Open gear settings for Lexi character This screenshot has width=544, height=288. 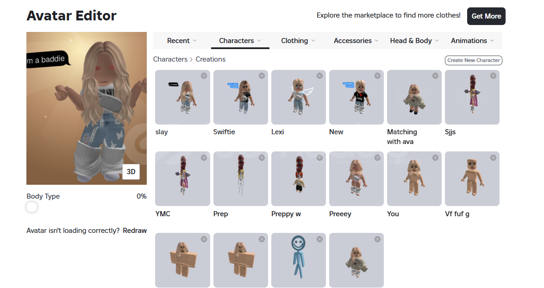click(319, 76)
